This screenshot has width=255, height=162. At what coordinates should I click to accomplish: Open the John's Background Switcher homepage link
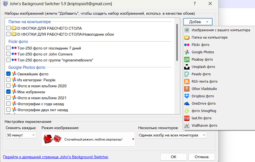tap(56, 157)
